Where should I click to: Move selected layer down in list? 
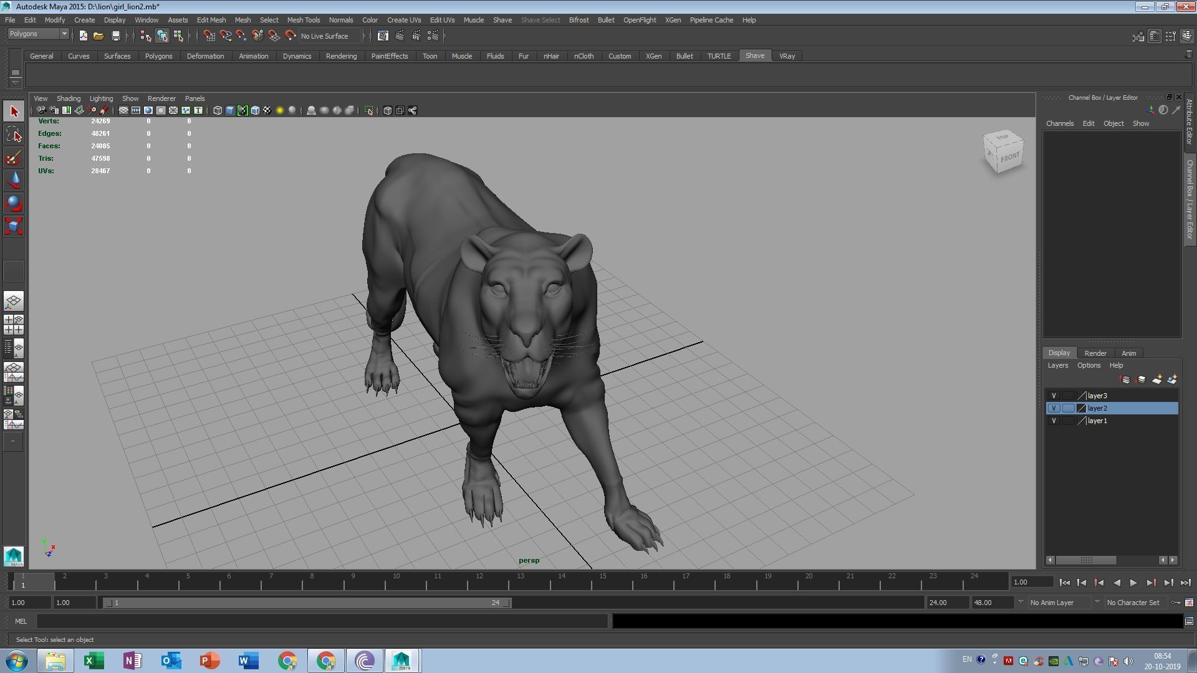click(1141, 379)
